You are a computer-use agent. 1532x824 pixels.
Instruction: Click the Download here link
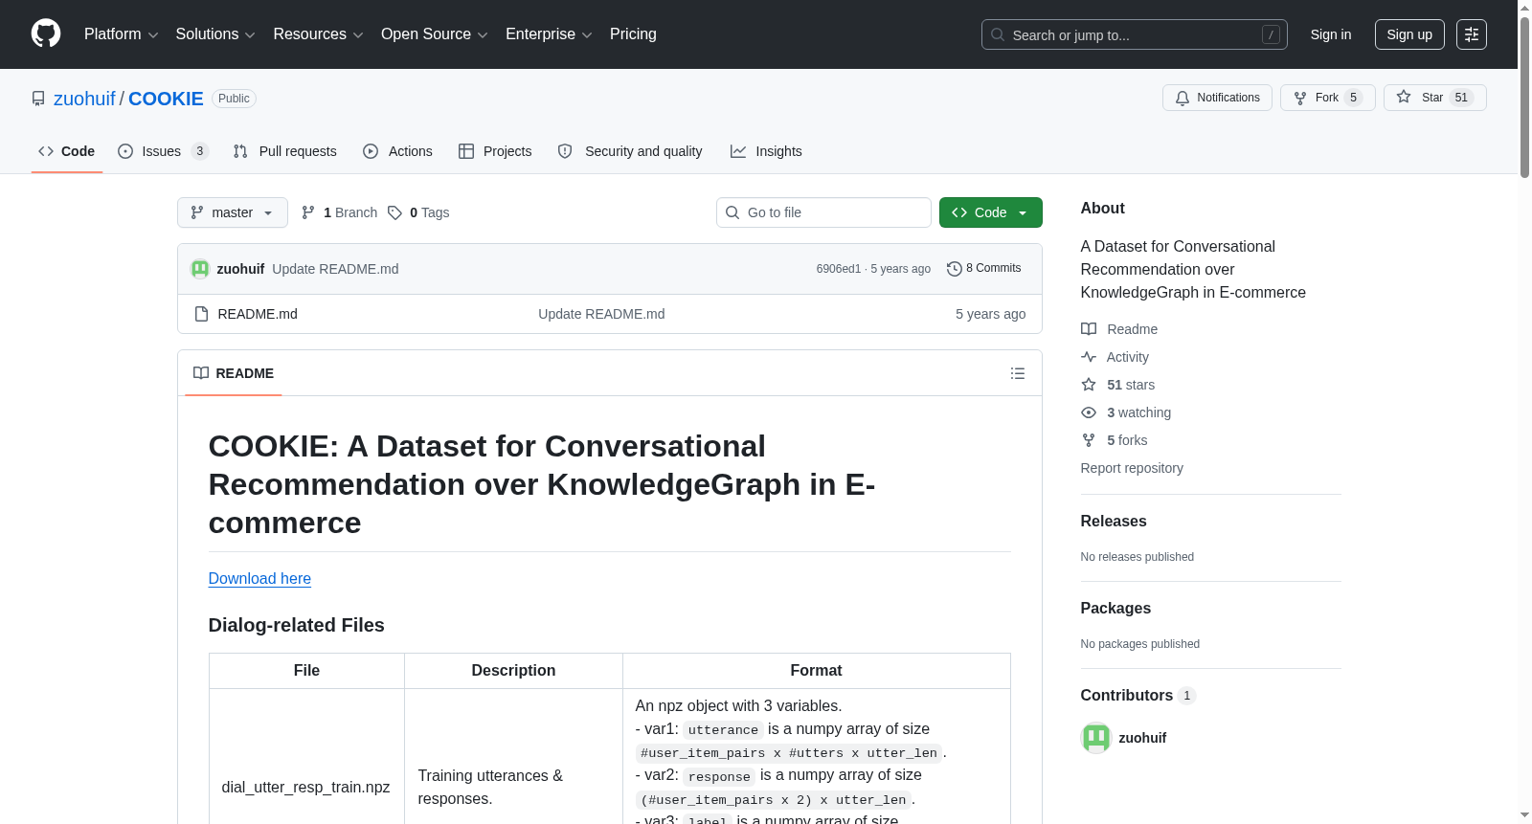[259, 578]
